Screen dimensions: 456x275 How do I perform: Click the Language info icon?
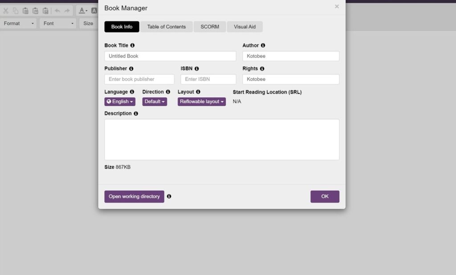tap(132, 92)
